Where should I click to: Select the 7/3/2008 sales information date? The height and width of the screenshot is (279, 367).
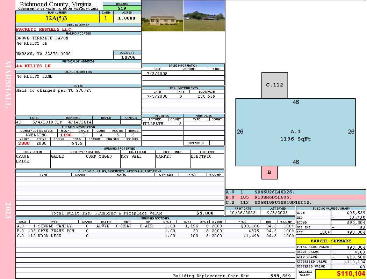[157, 74]
